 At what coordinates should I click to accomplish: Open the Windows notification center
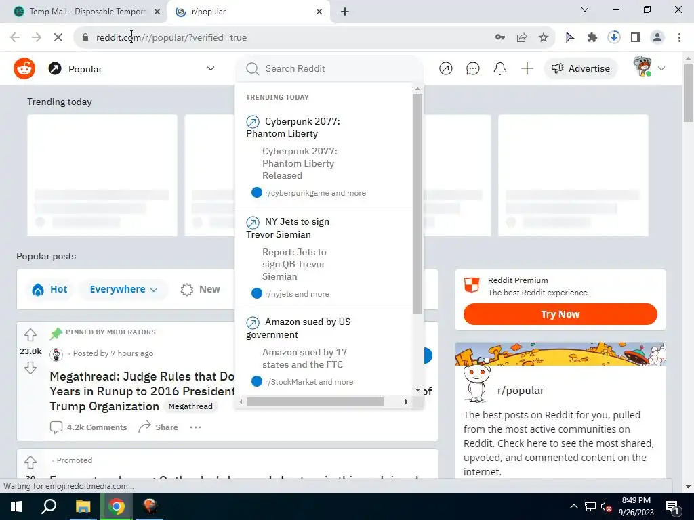pyautogui.click(x=672, y=506)
